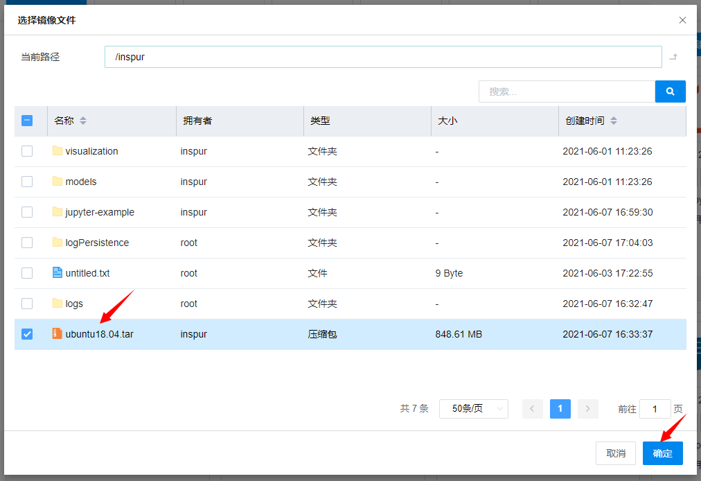Image resolution: width=701 pixels, height=481 pixels.
Task: Sort by 名称 column arrows
Action: pyautogui.click(x=83, y=121)
